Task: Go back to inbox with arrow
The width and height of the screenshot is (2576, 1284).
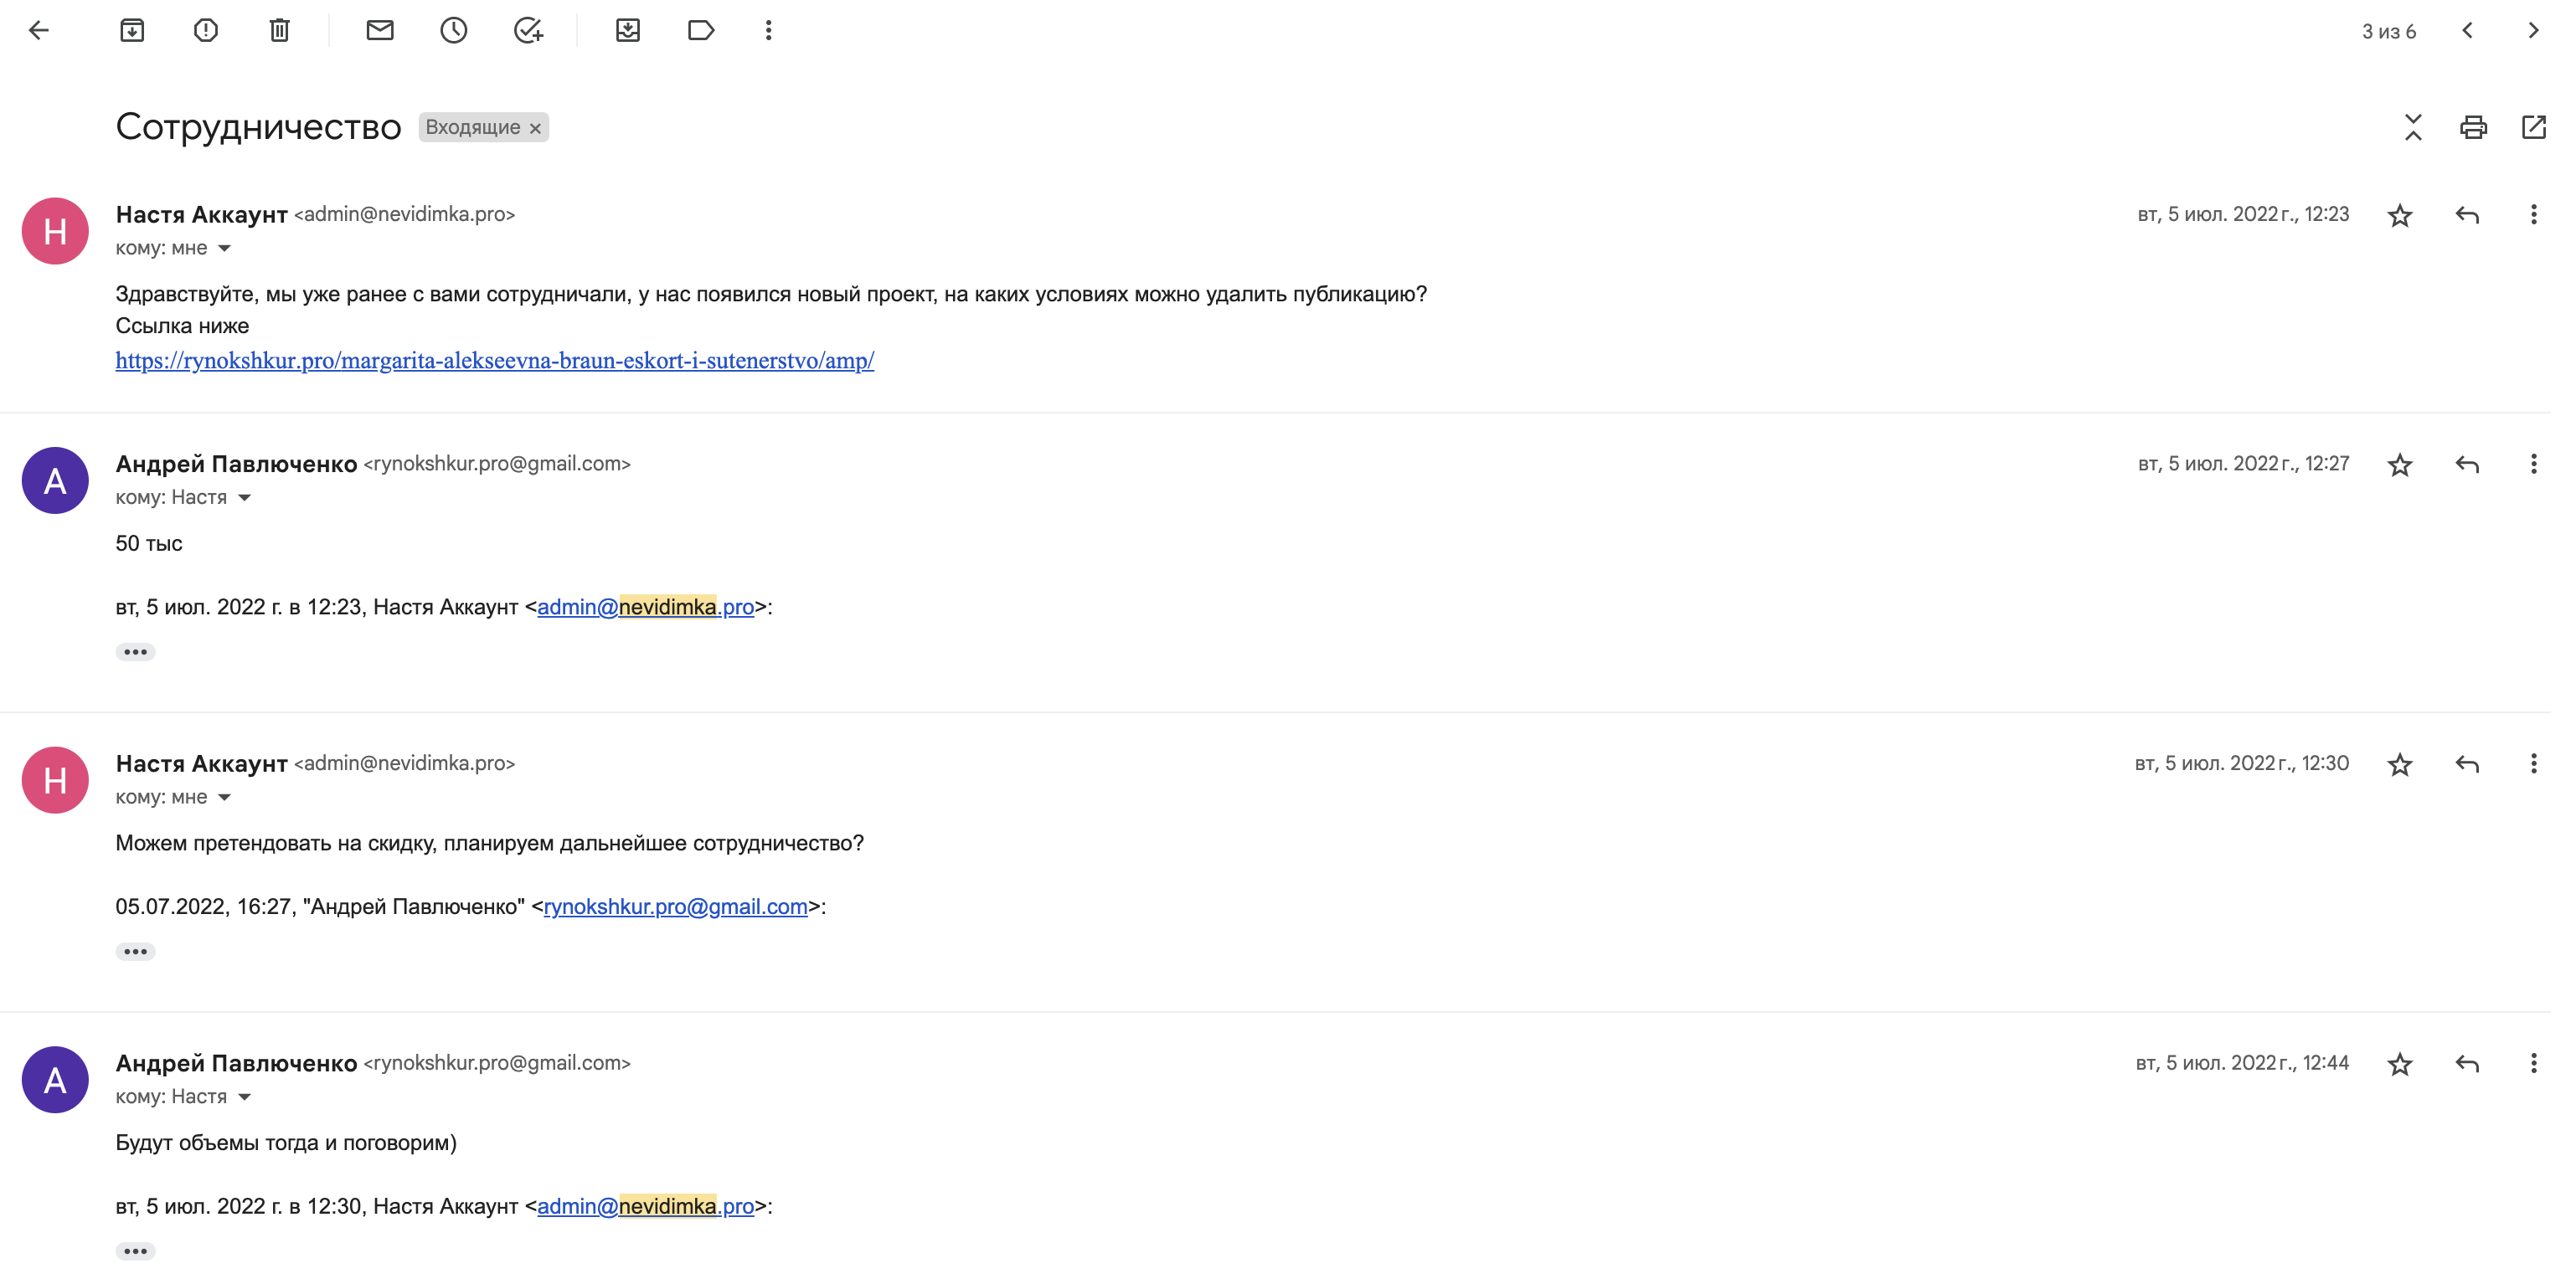Action: [39, 30]
